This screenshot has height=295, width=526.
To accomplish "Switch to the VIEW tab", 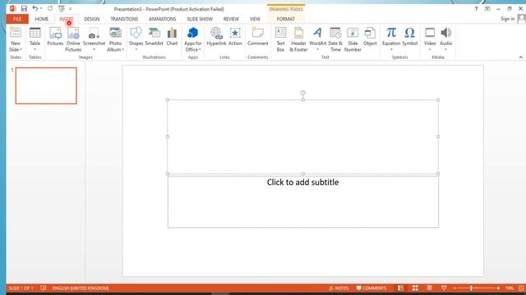I will (255, 19).
